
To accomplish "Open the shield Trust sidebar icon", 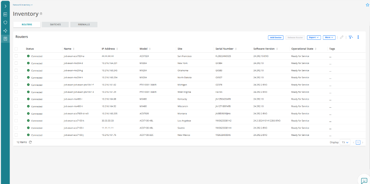I will coord(5,22).
